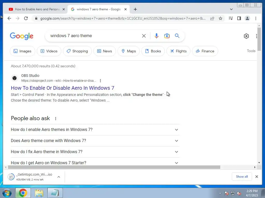The image size is (265, 198).
Task: Open the Tools search options
Action: tap(251, 51)
